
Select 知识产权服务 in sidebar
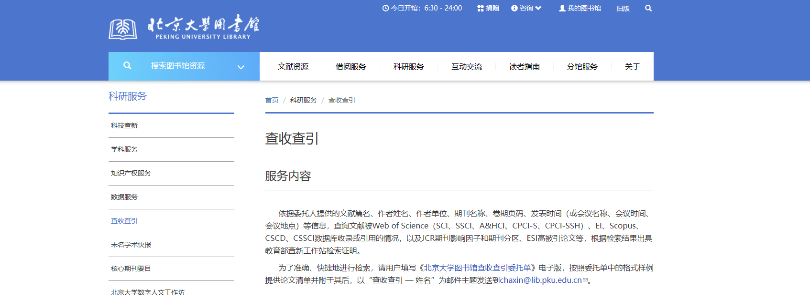pos(171,174)
